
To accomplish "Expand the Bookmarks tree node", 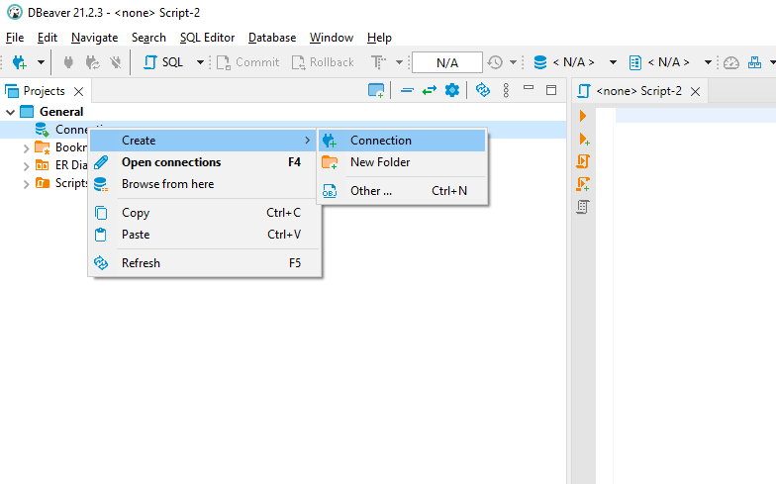I will (26, 148).
